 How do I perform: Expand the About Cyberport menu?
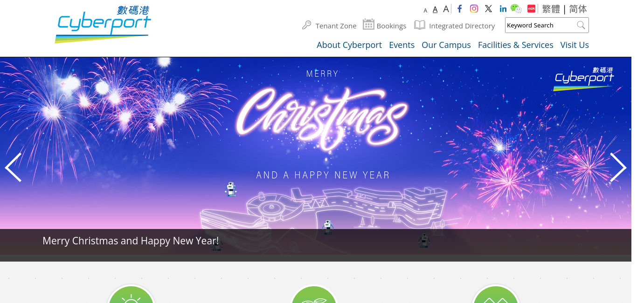(349, 45)
